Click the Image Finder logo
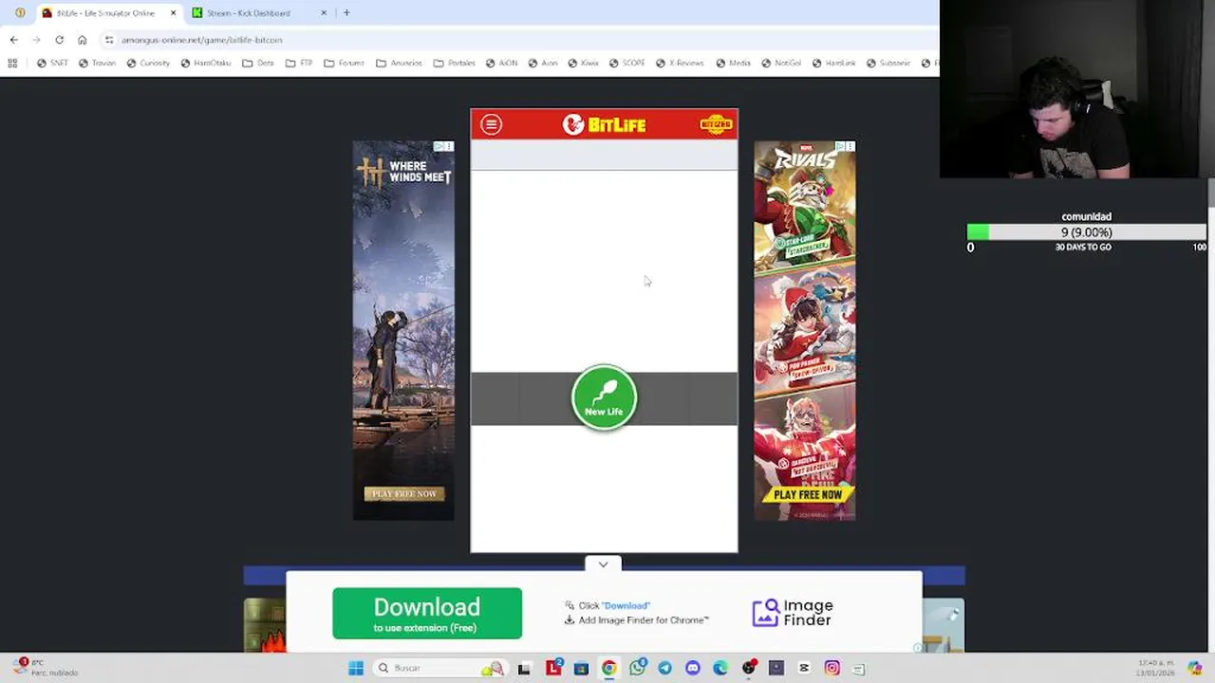 794,613
